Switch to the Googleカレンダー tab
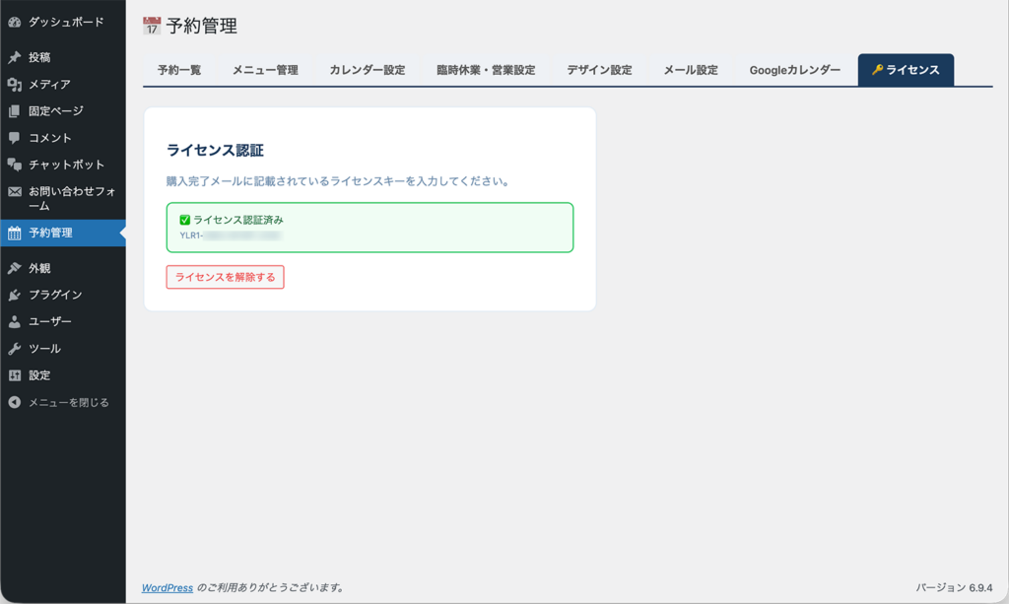The height and width of the screenshot is (604, 1009). coord(797,70)
